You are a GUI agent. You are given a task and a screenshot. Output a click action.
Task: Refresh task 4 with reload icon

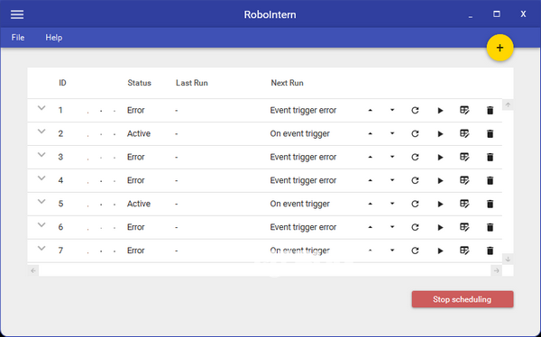[415, 181]
